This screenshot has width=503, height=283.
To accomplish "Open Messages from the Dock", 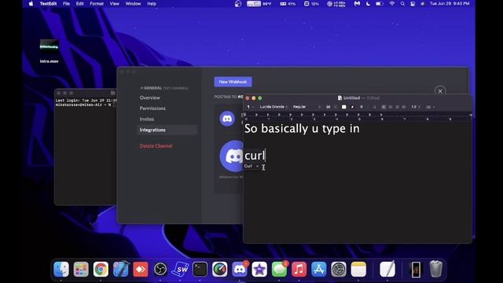I will [x=280, y=269].
